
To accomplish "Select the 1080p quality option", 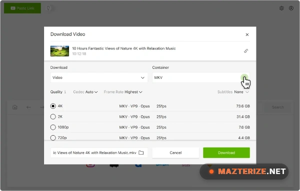I will point(53,127).
